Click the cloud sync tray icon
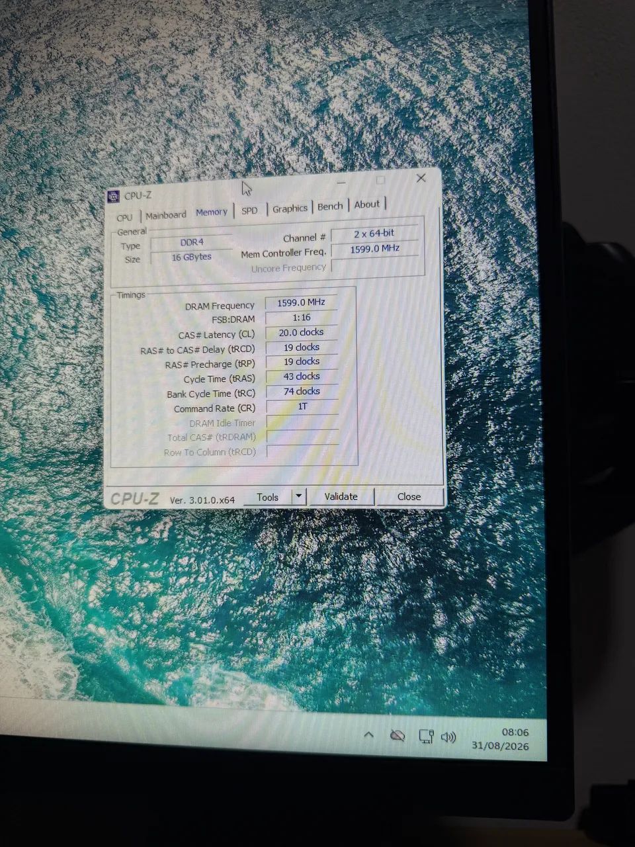This screenshot has width=635, height=847. click(398, 735)
